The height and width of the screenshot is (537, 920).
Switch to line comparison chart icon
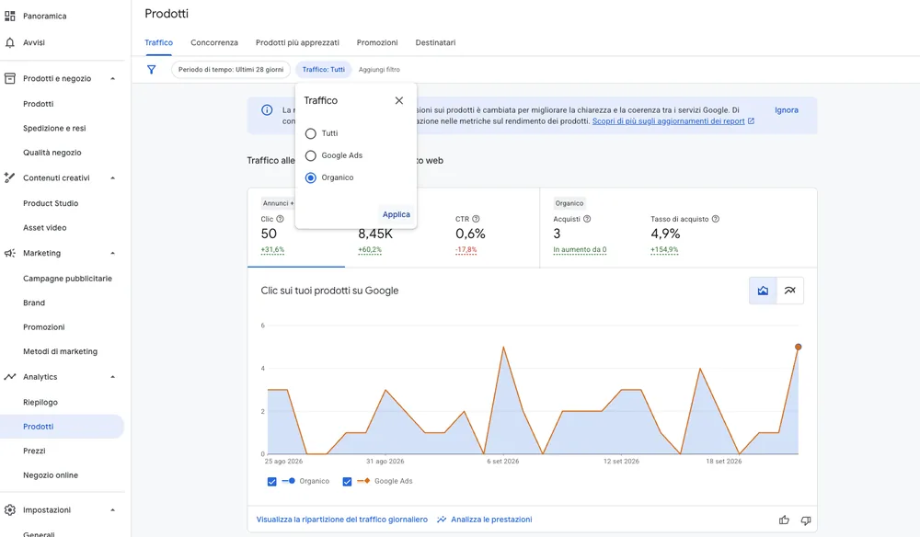pyautogui.click(x=790, y=291)
